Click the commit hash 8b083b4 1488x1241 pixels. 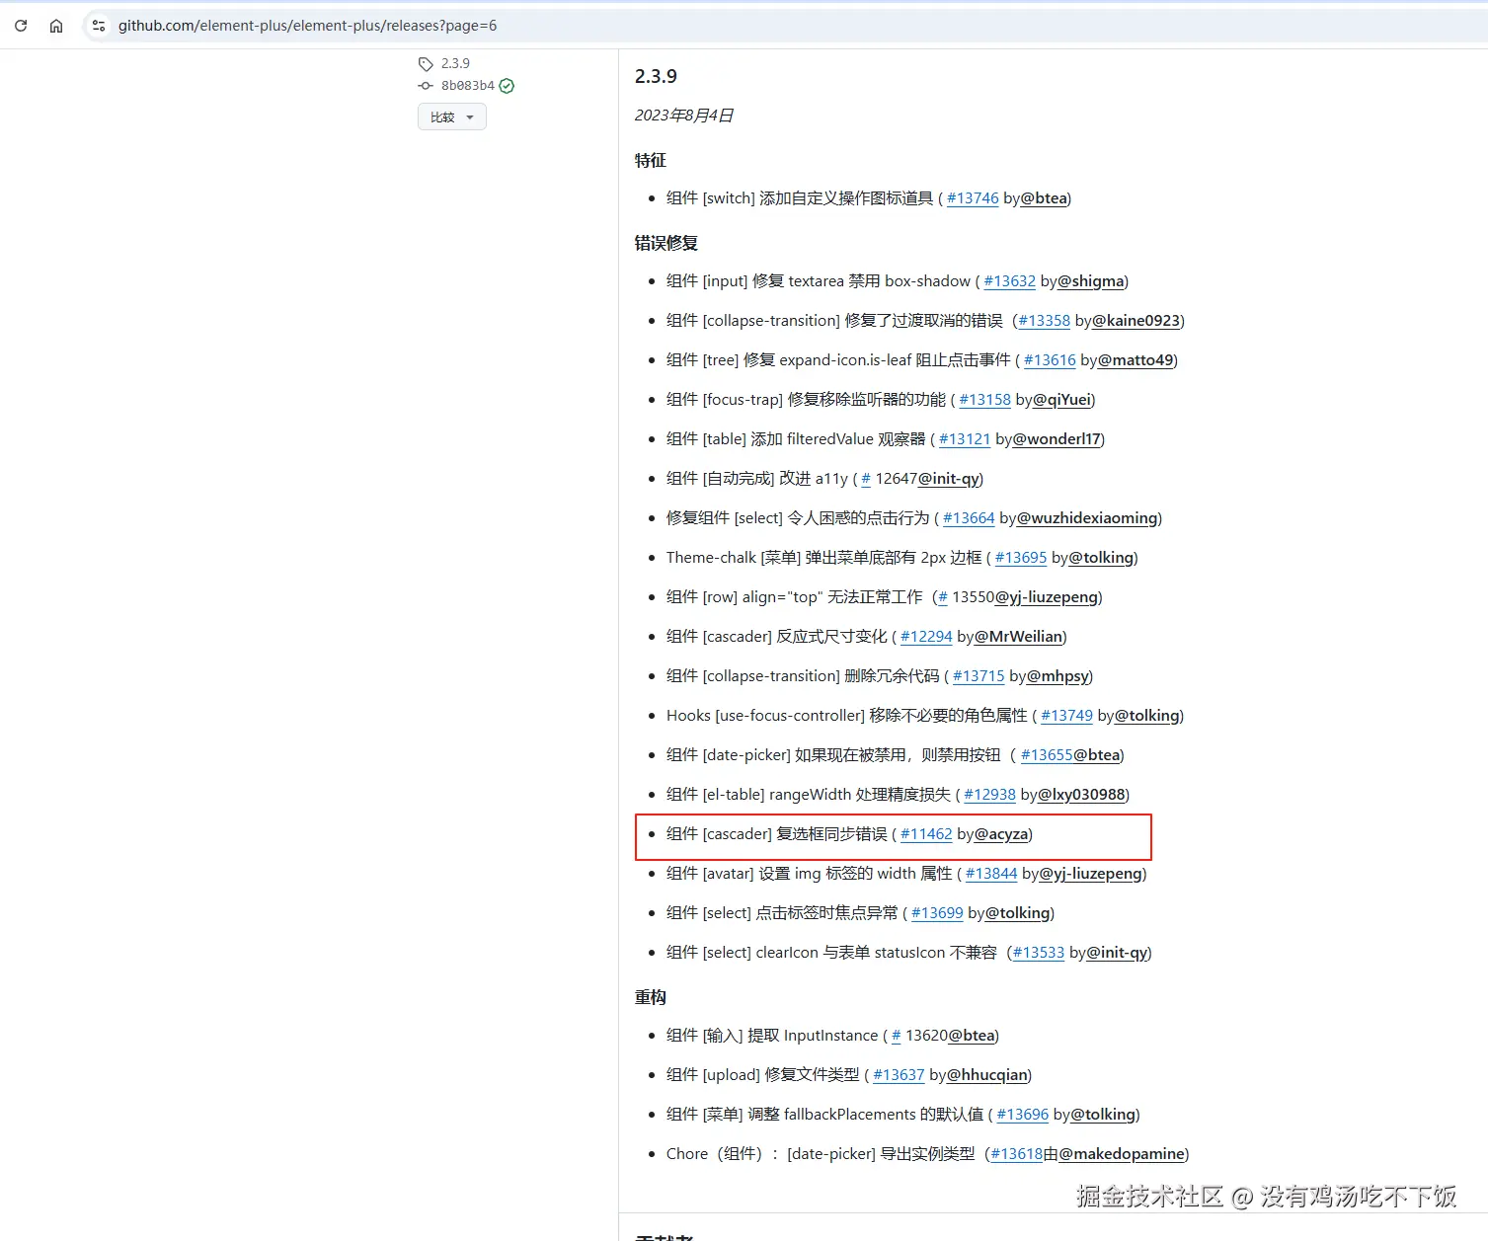click(x=466, y=86)
